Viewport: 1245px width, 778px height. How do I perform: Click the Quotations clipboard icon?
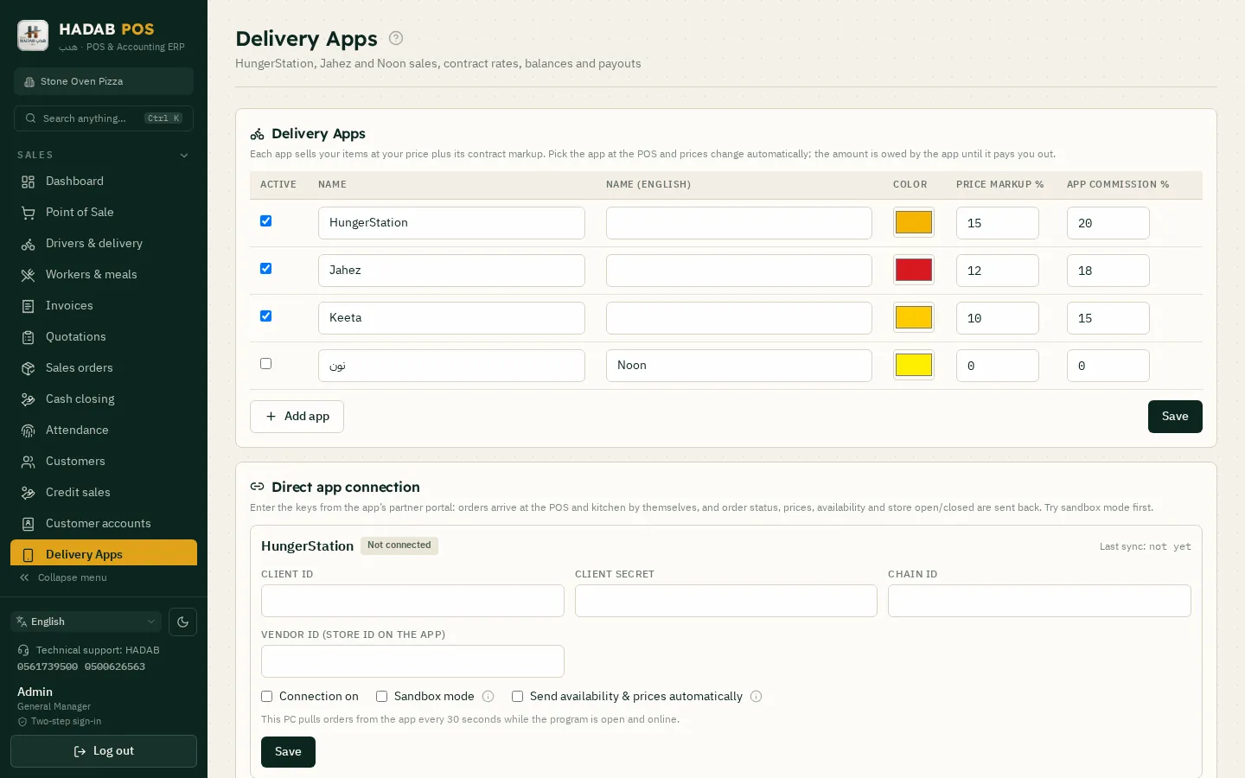pos(29,337)
